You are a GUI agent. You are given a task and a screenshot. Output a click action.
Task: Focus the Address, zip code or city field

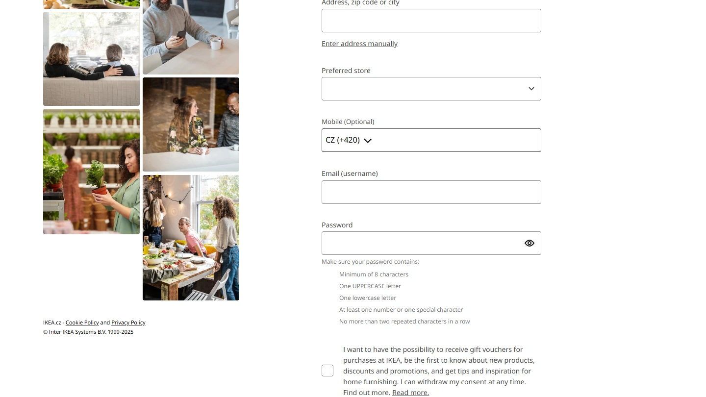(x=431, y=21)
